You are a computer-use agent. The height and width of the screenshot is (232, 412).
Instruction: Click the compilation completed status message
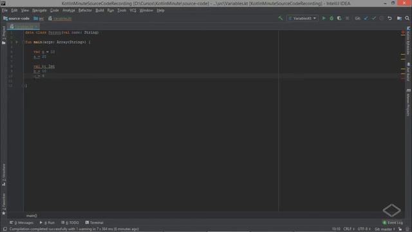[x=74, y=229]
